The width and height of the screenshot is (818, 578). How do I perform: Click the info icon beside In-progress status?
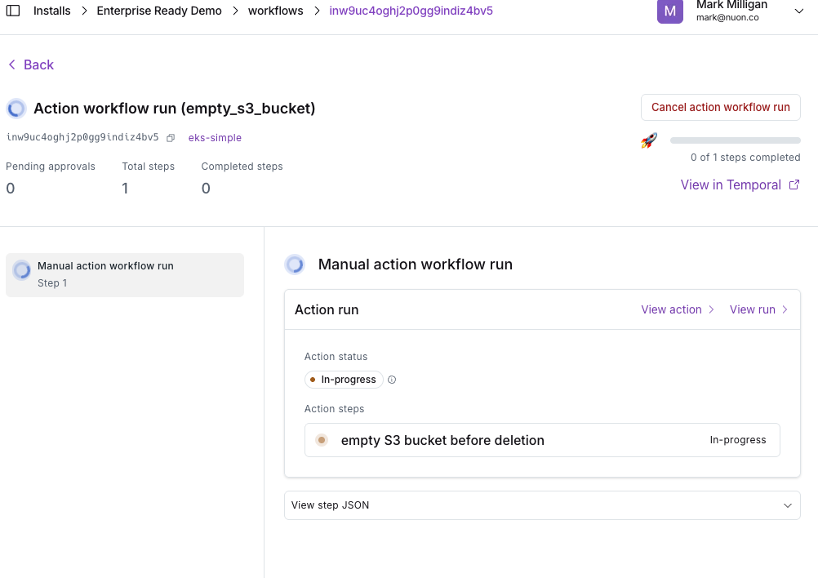tap(391, 379)
